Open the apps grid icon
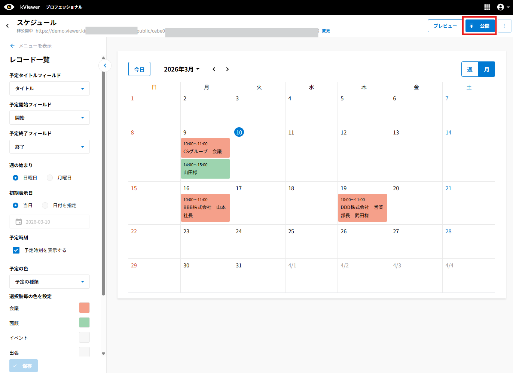 [x=487, y=7]
